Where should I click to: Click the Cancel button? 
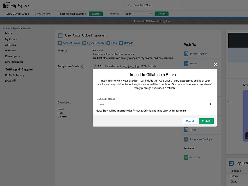(x=190, y=121)
